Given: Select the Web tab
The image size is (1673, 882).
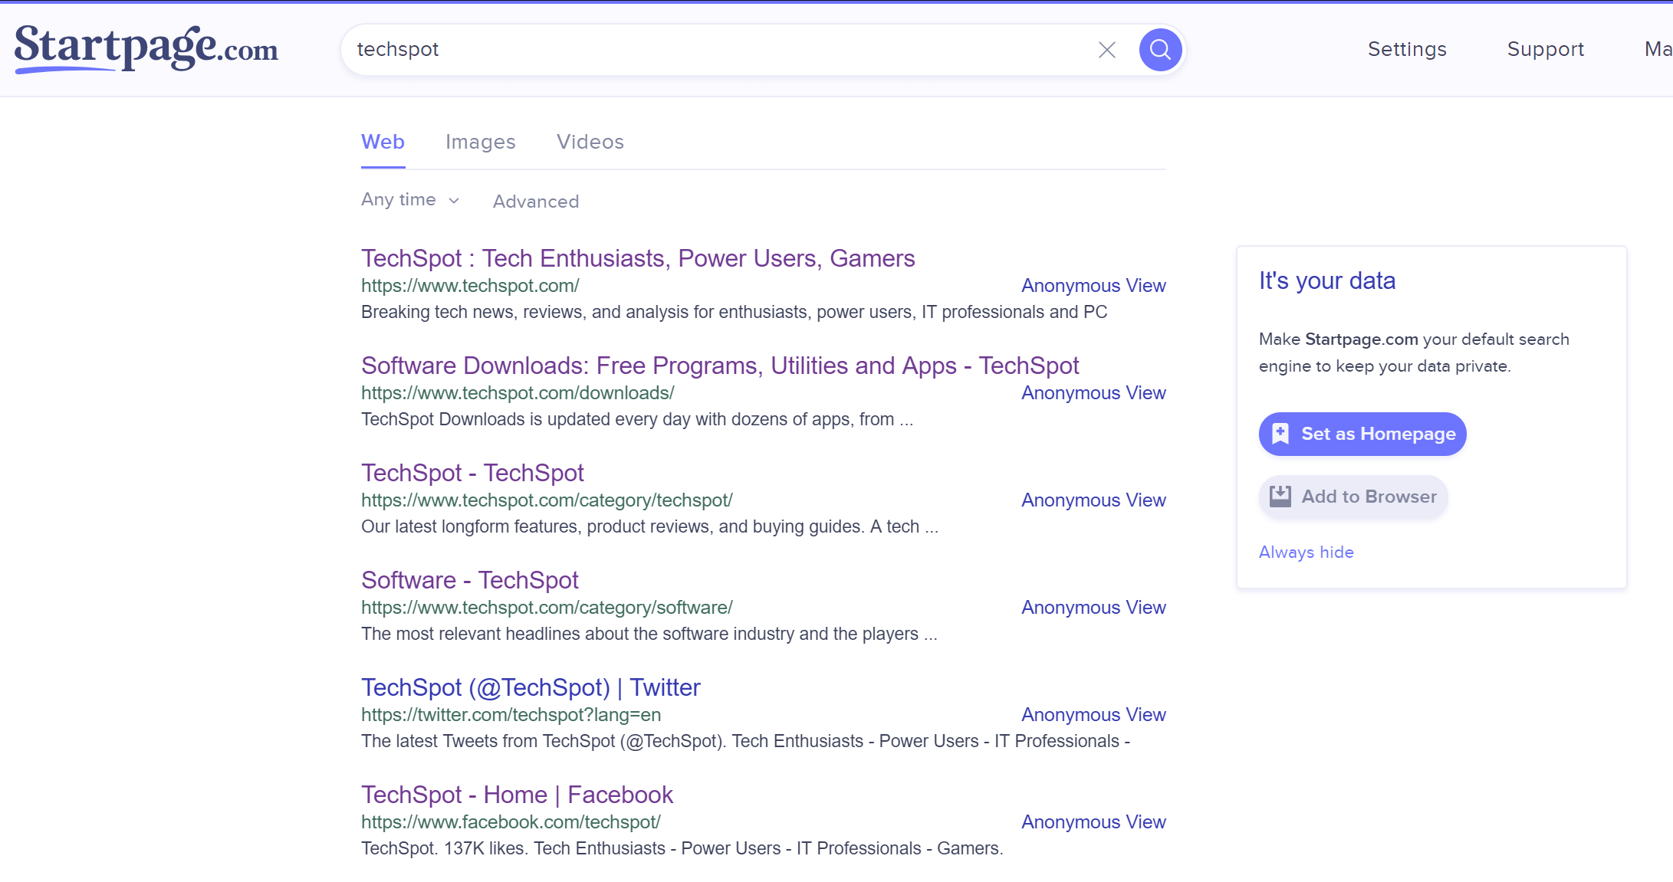Looking at the screenshot, I should (383, 142).
